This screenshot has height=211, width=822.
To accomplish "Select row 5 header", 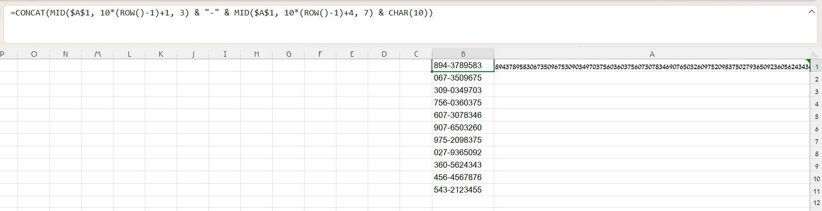I will coord(817,116).
